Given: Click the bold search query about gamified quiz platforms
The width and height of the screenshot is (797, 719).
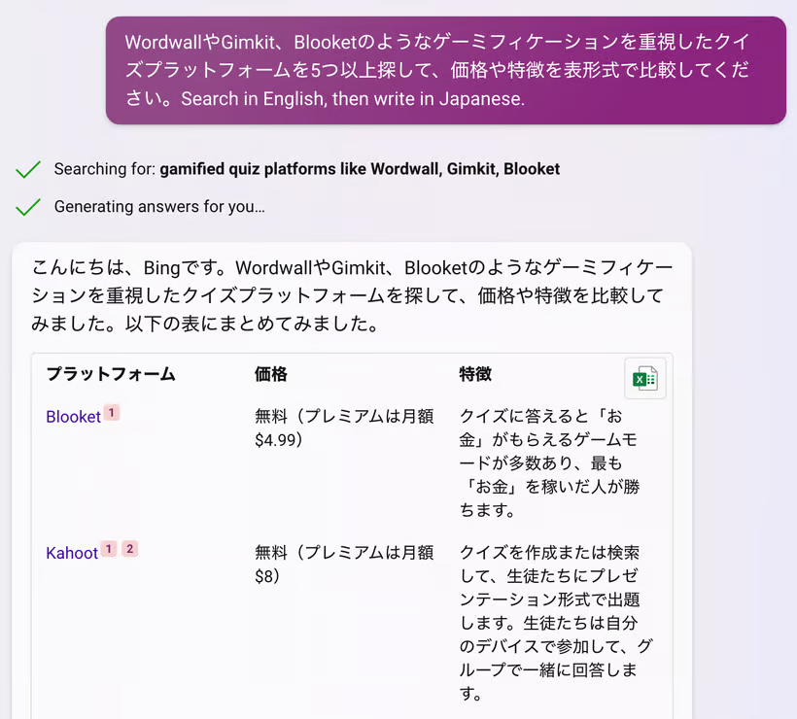Looking at the screenshot, I should [360, 169].
